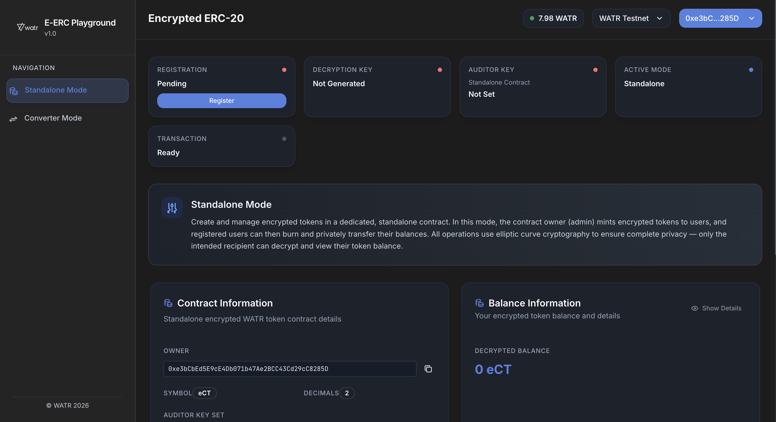Toggle Show Details eye icon
Image resolution: width=776 pixels, height=422 pixels.
point(695,308)
